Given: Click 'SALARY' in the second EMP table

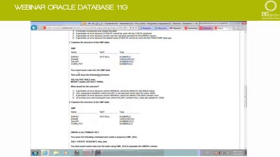Looking at the screenshot, I should point(75,121).
